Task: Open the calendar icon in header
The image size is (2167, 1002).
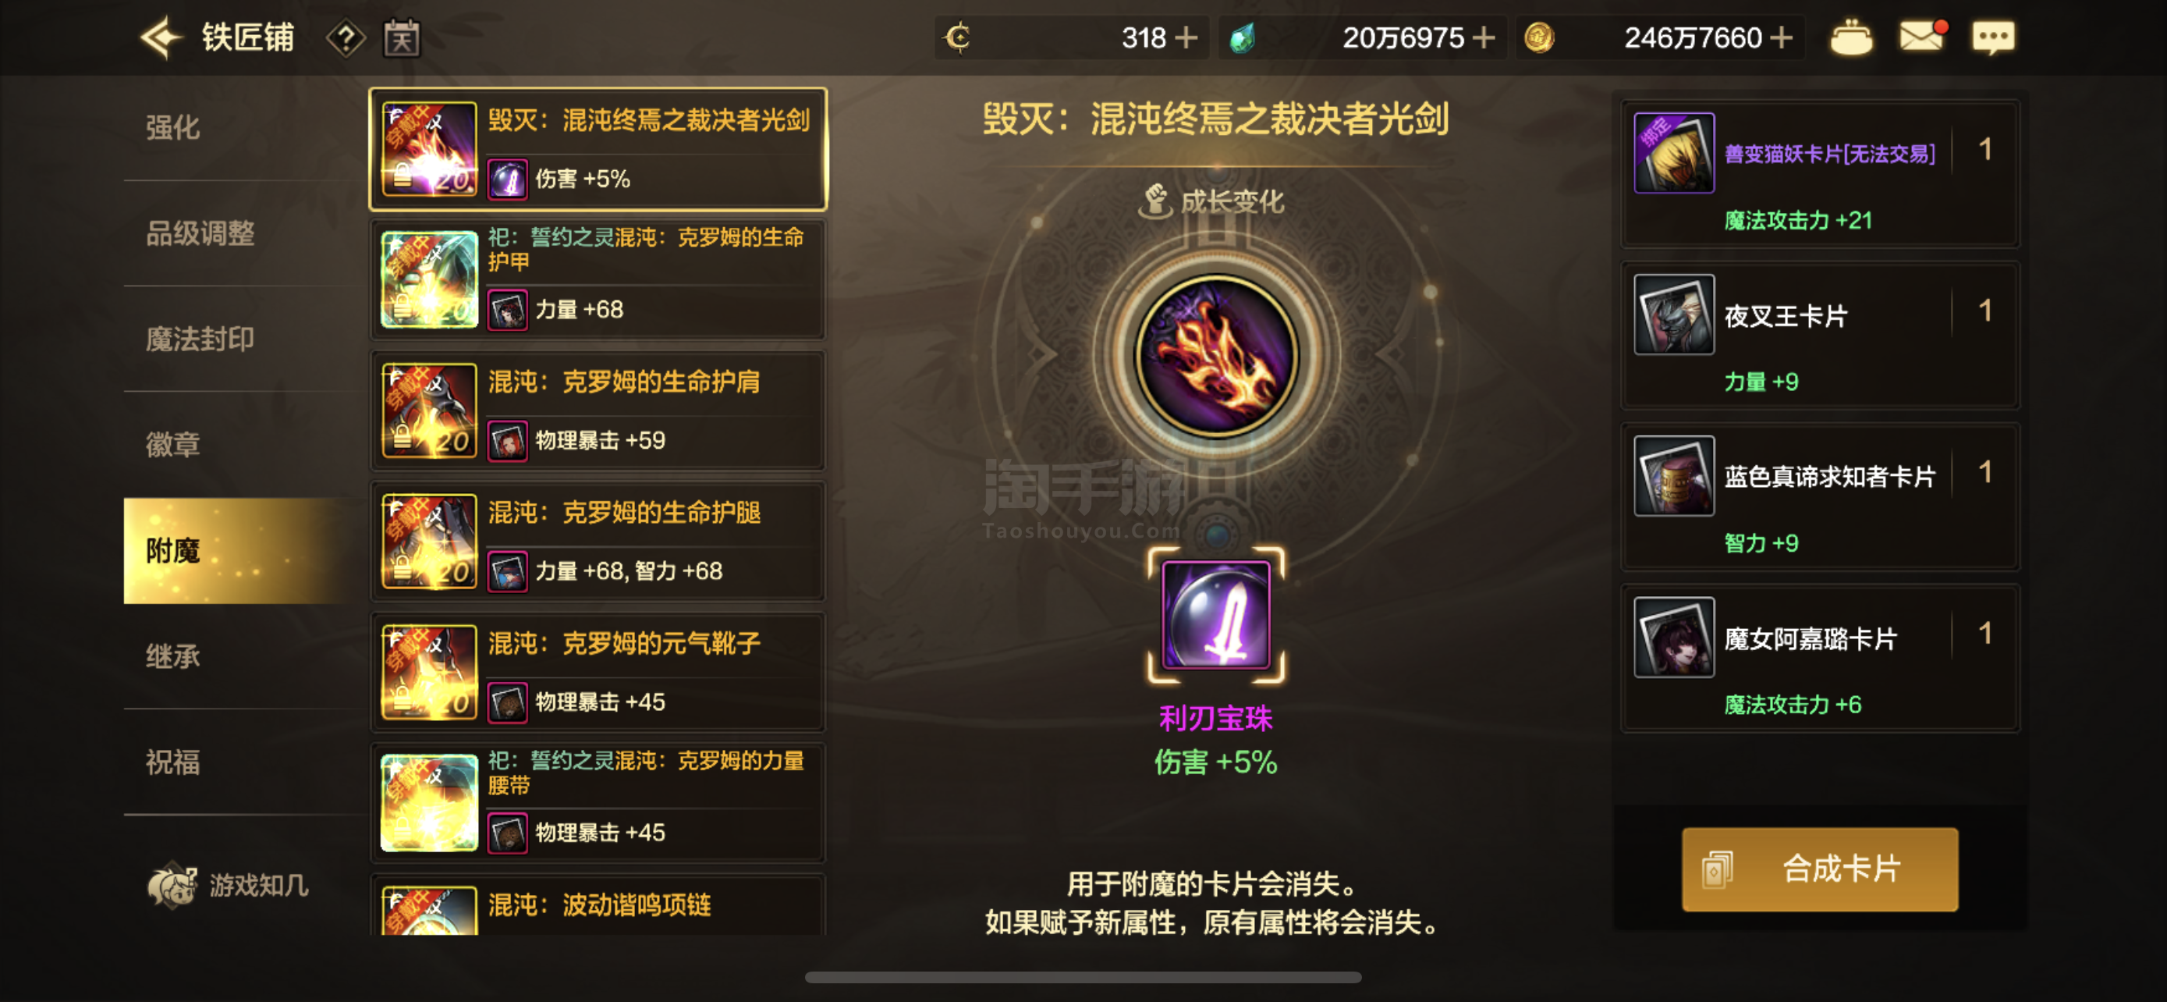Action: [401, 38]
